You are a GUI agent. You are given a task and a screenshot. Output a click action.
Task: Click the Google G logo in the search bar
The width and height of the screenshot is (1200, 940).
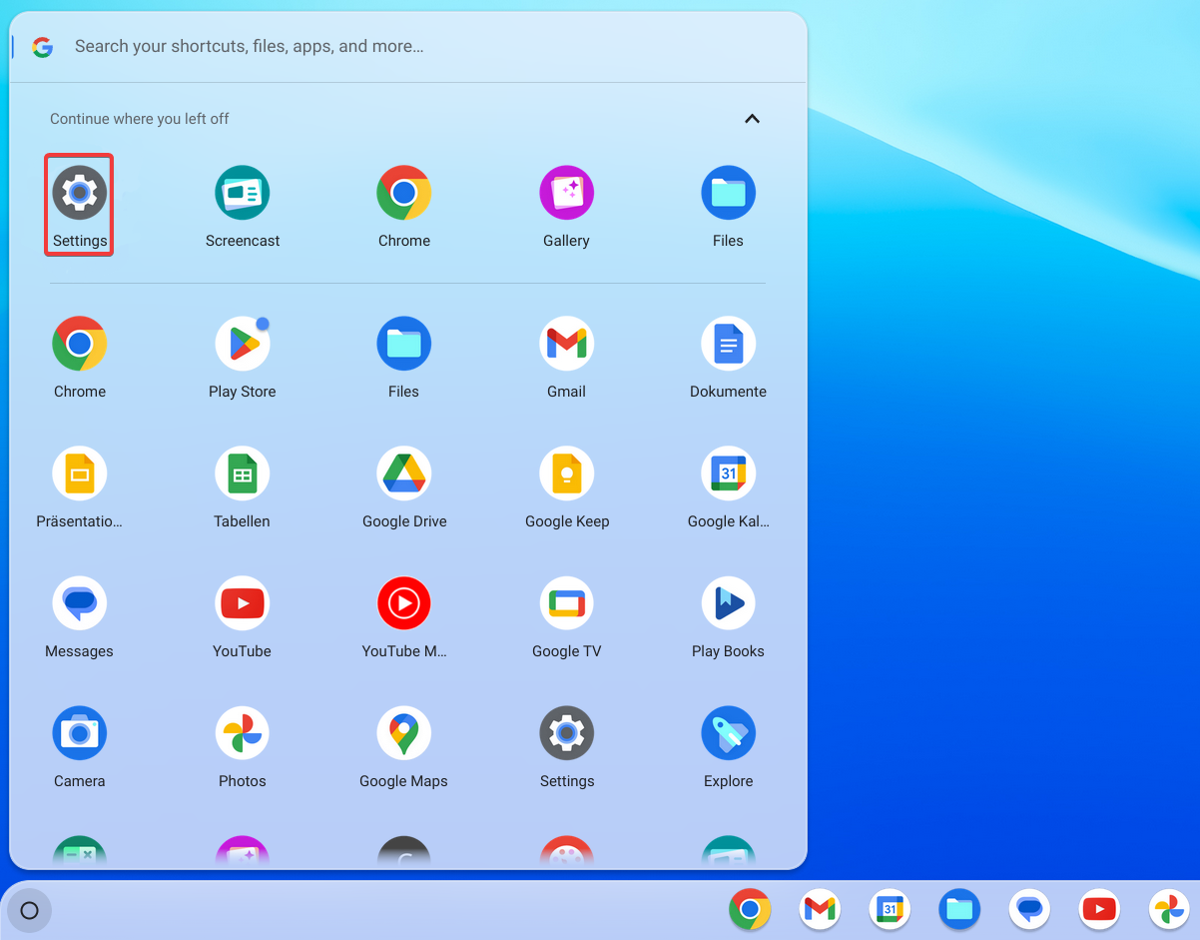pos(42,47)
